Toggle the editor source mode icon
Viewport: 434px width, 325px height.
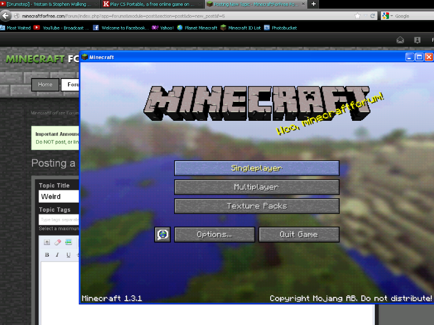click(x=47, y=242)
